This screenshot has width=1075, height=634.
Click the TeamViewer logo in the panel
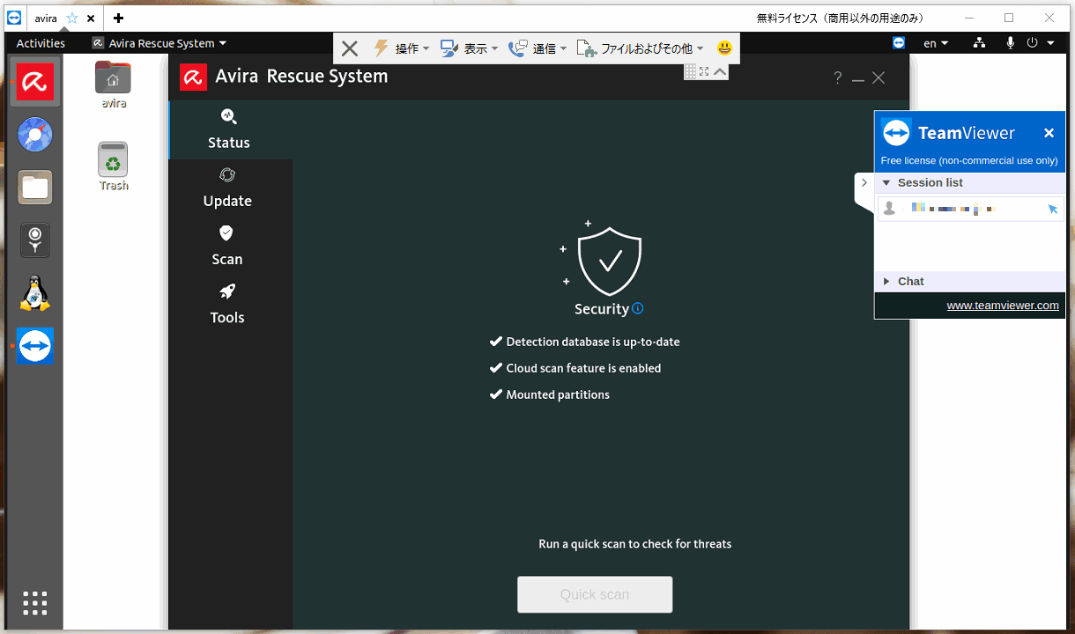pyautogui.click(x=896, y=133)
